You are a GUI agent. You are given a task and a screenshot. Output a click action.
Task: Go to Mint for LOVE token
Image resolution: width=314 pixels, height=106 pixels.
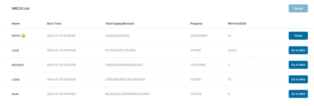[x=298, y=50]
